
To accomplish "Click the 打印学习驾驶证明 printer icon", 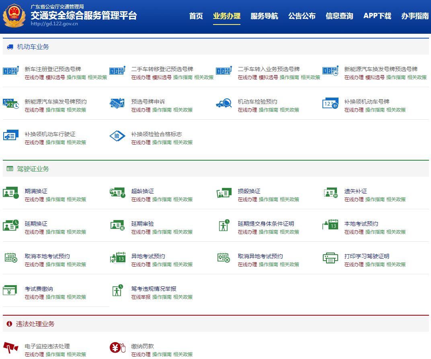I will [330, 258].
